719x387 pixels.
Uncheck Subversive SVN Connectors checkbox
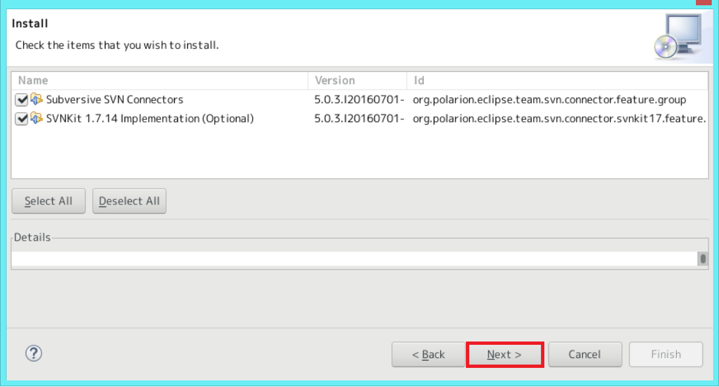22,100
